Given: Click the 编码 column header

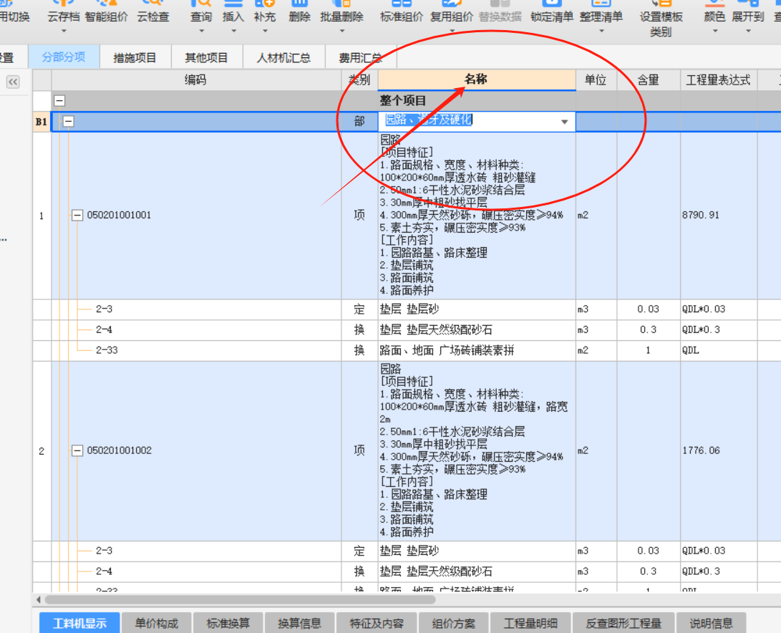Looking at the screenshot, I should pyautogui.click(x=195, y=79).
